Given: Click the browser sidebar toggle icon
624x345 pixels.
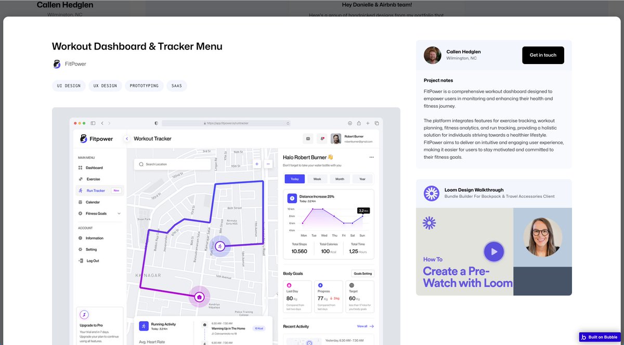Looking at the screenshot, I should click(93, 123).
